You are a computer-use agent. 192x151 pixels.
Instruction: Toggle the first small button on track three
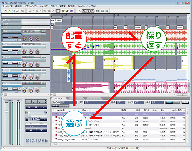click(24, 57)
